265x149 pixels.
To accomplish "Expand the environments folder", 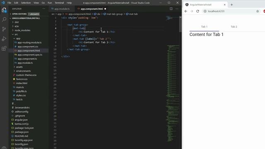I will click(x=23, y=71).
